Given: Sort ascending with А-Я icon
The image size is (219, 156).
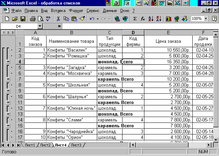Looking at the screenshot, I should 151,18.
